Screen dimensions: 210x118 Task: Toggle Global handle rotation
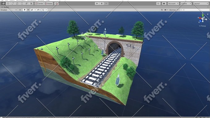(48, 3)
